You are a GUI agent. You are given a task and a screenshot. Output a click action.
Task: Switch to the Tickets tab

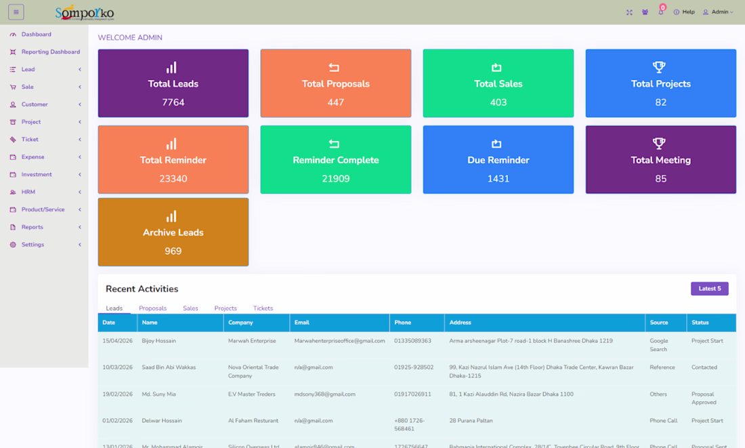tap(263, 308)
